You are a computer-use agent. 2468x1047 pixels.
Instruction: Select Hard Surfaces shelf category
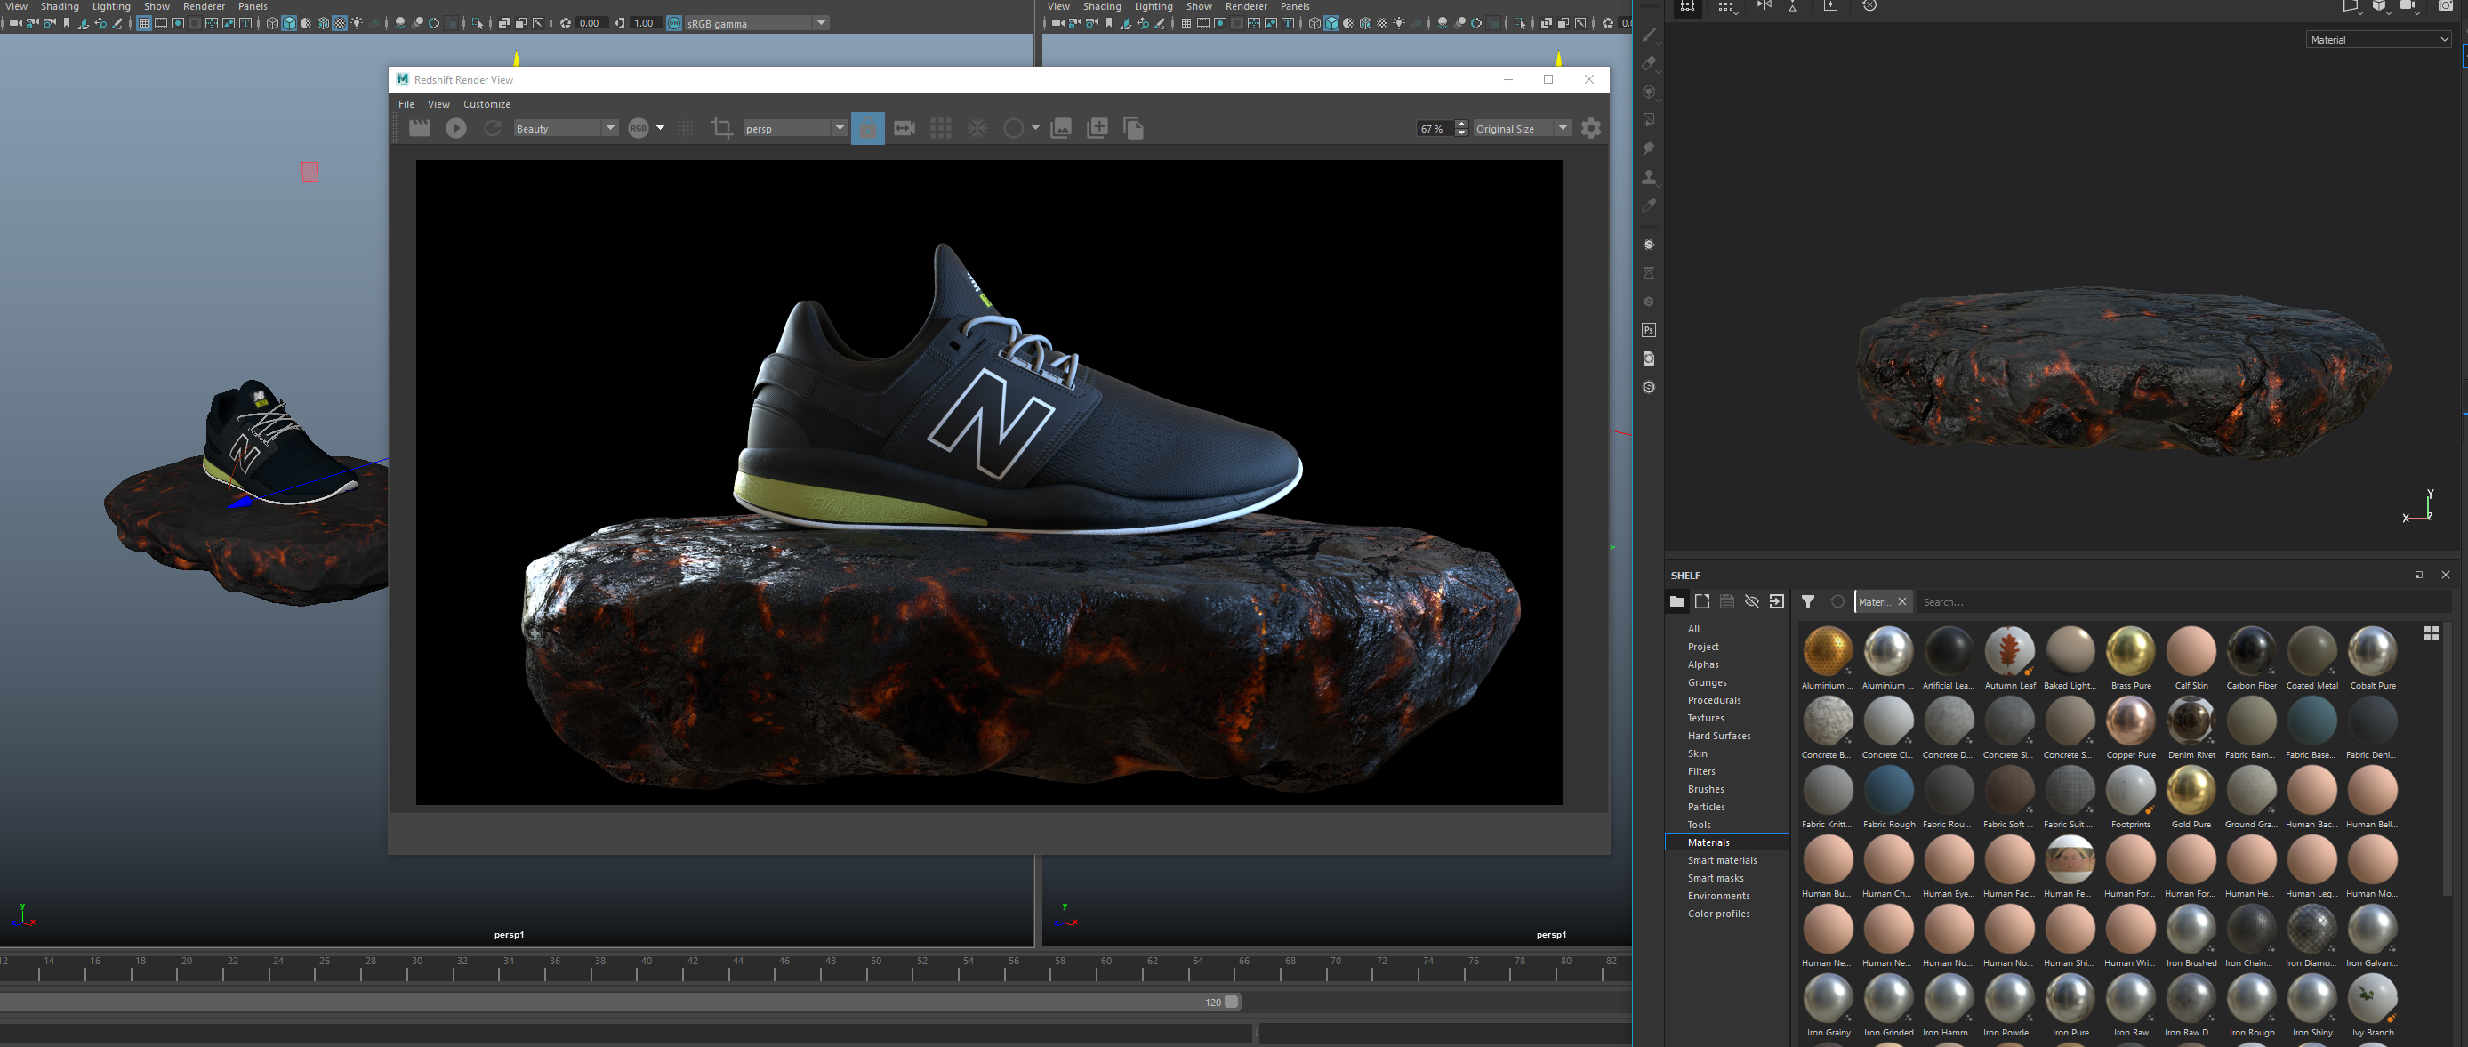(x=1719, y=736)
